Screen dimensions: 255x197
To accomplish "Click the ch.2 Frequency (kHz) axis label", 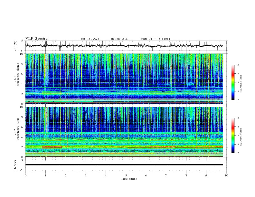I will (17, 128).
